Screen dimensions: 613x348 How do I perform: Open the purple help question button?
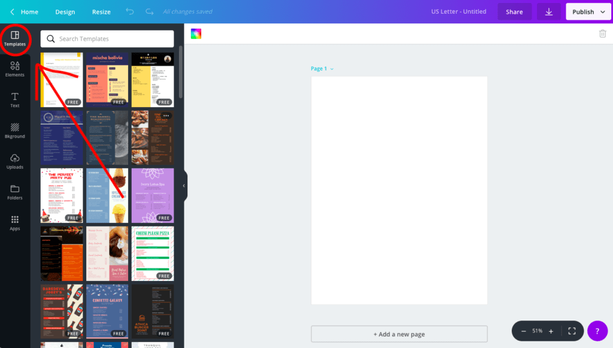[x=597, y=331]
